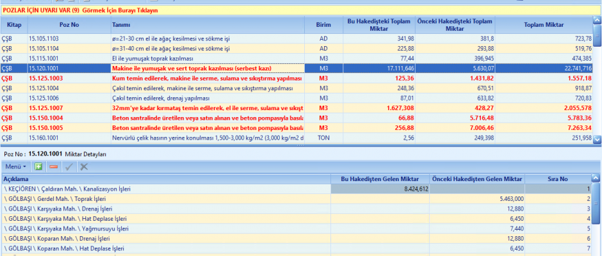Click the Birim column header
This screenshot has height=256, width=602.
click(x=323, y=24)
